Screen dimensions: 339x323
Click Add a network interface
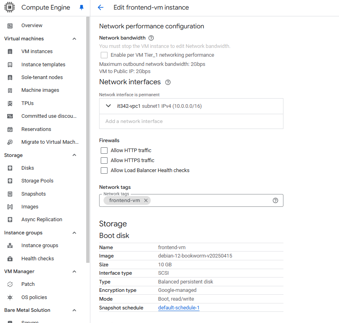[x=134, y=121]
